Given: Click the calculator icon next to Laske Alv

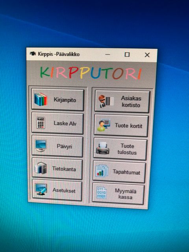Looking at the screenshot, I should pos(41,123).
